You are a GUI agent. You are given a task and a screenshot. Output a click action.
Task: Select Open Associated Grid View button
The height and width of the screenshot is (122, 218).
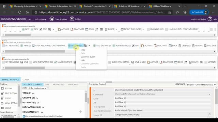tap(49, 46)
